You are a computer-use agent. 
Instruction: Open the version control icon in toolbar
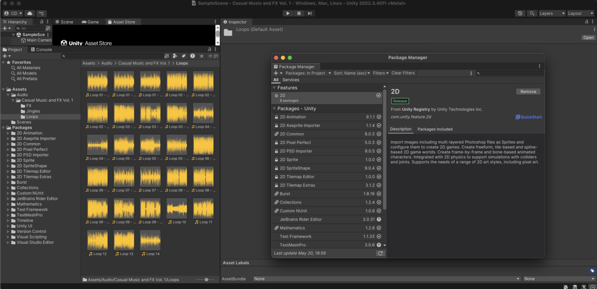pos(42,13)
